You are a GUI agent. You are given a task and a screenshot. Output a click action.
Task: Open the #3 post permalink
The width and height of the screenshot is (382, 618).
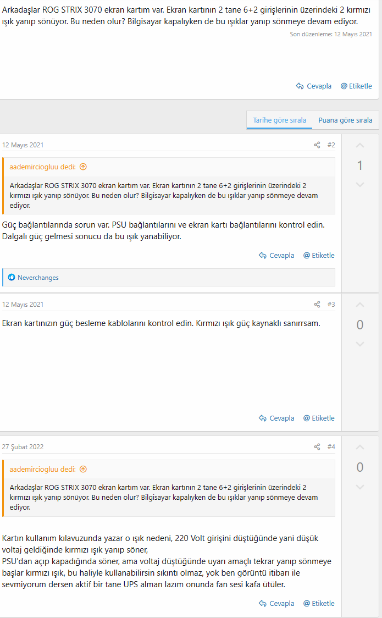[x=331, y=304]
